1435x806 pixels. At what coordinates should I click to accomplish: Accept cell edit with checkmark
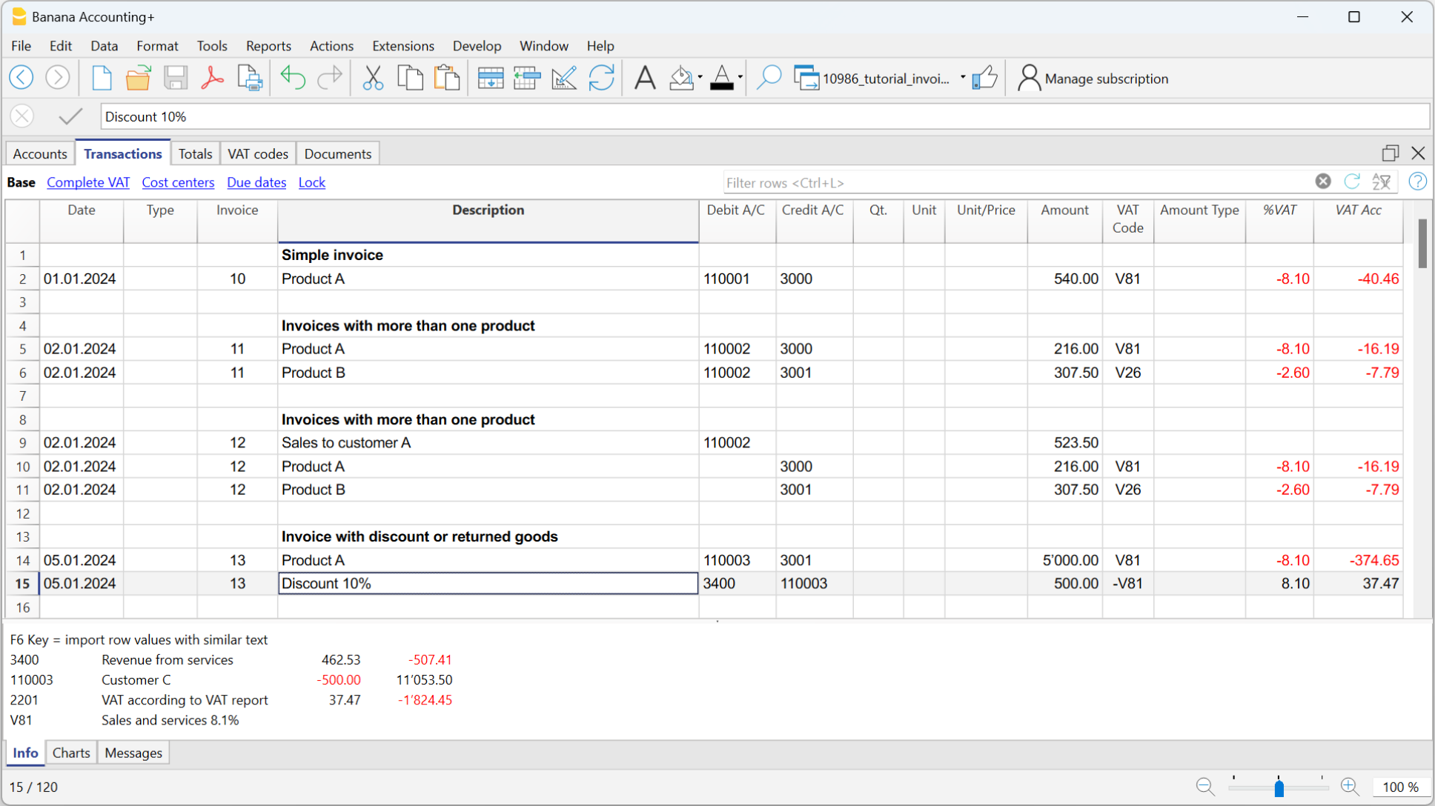tap(70, 116)
